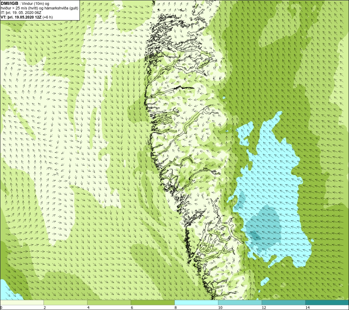Image resolution: width=349 pixels, height=310 pixels.
Task: Click the 'hviður > 25 m/s (hvítt)' description line
Action: click(39, 8)
